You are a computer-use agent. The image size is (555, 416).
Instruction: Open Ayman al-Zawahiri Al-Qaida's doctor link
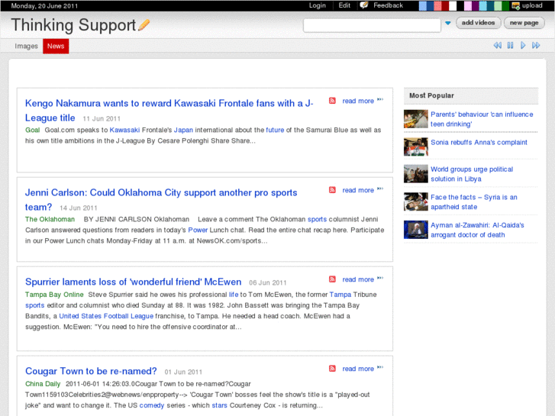477,230
